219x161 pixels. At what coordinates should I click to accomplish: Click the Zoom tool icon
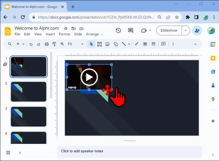(62, 44)
